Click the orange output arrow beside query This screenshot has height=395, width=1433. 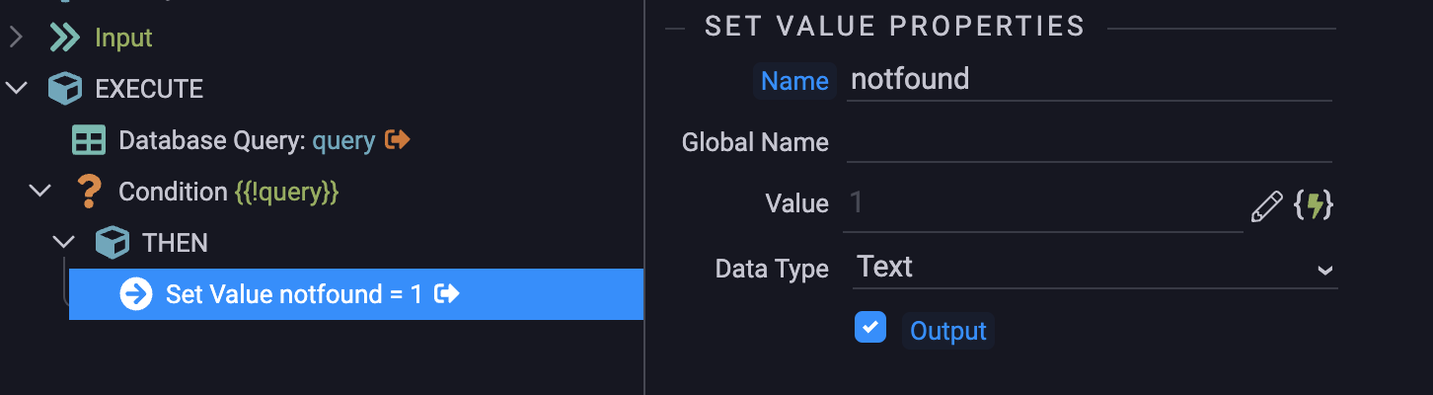point(398,140)
